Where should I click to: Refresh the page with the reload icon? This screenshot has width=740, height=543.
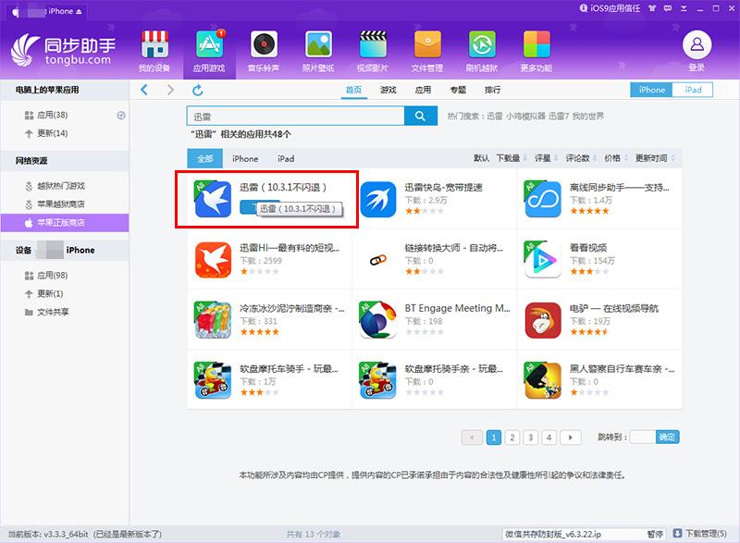point(198,90)
